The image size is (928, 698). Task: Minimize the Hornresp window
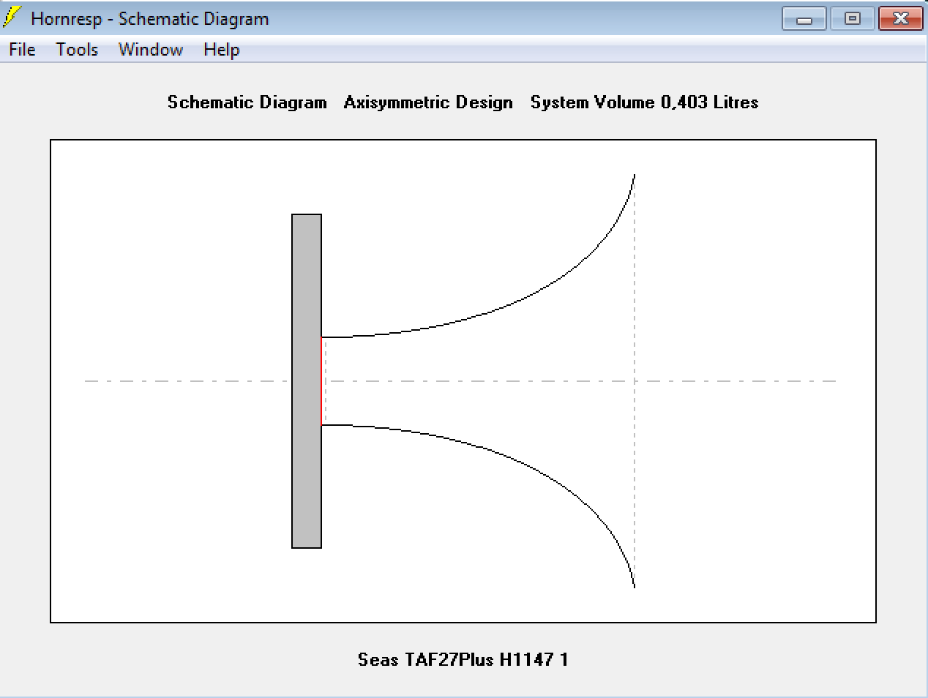coord(804,19)
